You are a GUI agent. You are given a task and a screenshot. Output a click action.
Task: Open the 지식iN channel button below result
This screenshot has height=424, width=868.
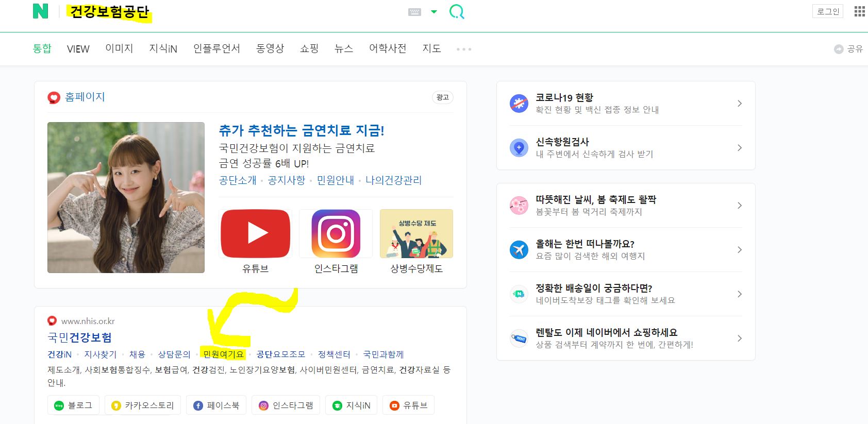point(351,405)
